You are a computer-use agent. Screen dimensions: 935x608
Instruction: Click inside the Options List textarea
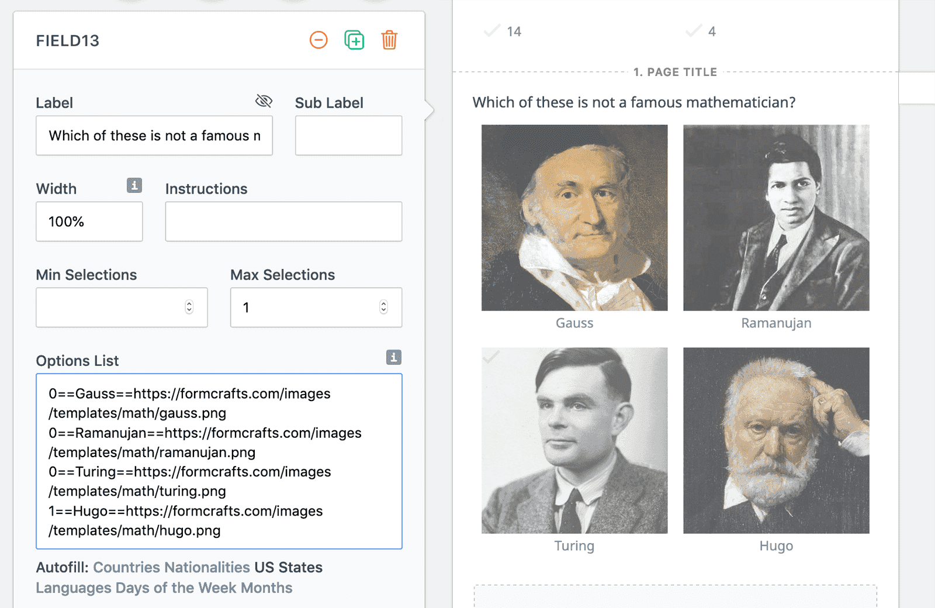pyautogui.click(x=219, y=461)
